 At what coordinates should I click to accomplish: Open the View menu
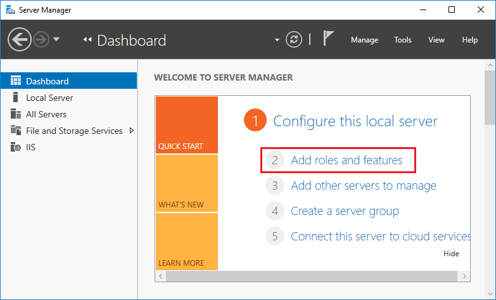coord(436,40)
